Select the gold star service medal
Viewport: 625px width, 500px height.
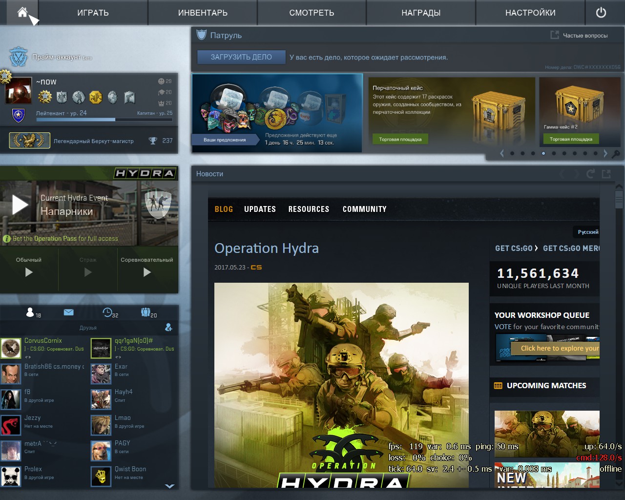[45, 97]
